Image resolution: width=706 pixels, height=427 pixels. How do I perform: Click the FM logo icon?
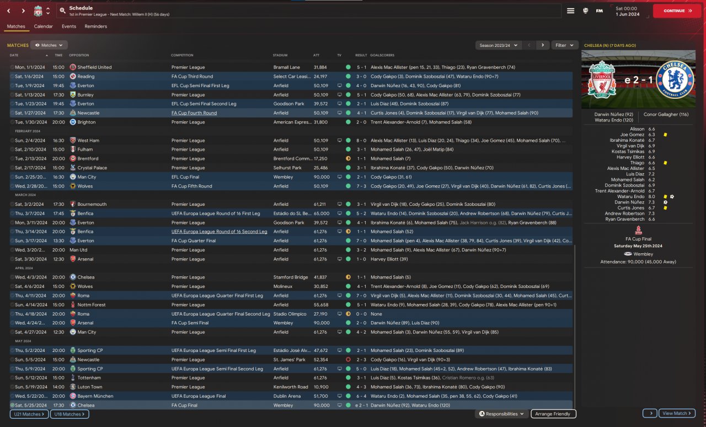click(x=600, y=10)
